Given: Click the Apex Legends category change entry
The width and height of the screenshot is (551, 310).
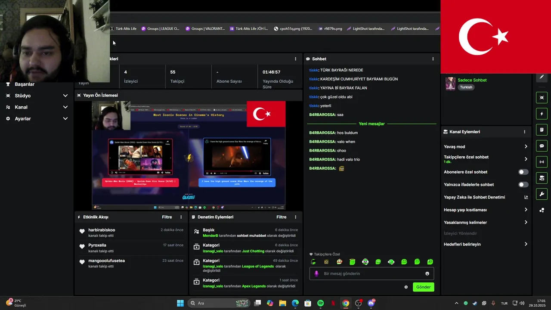Looking at the screenshot, I should 245,283.
